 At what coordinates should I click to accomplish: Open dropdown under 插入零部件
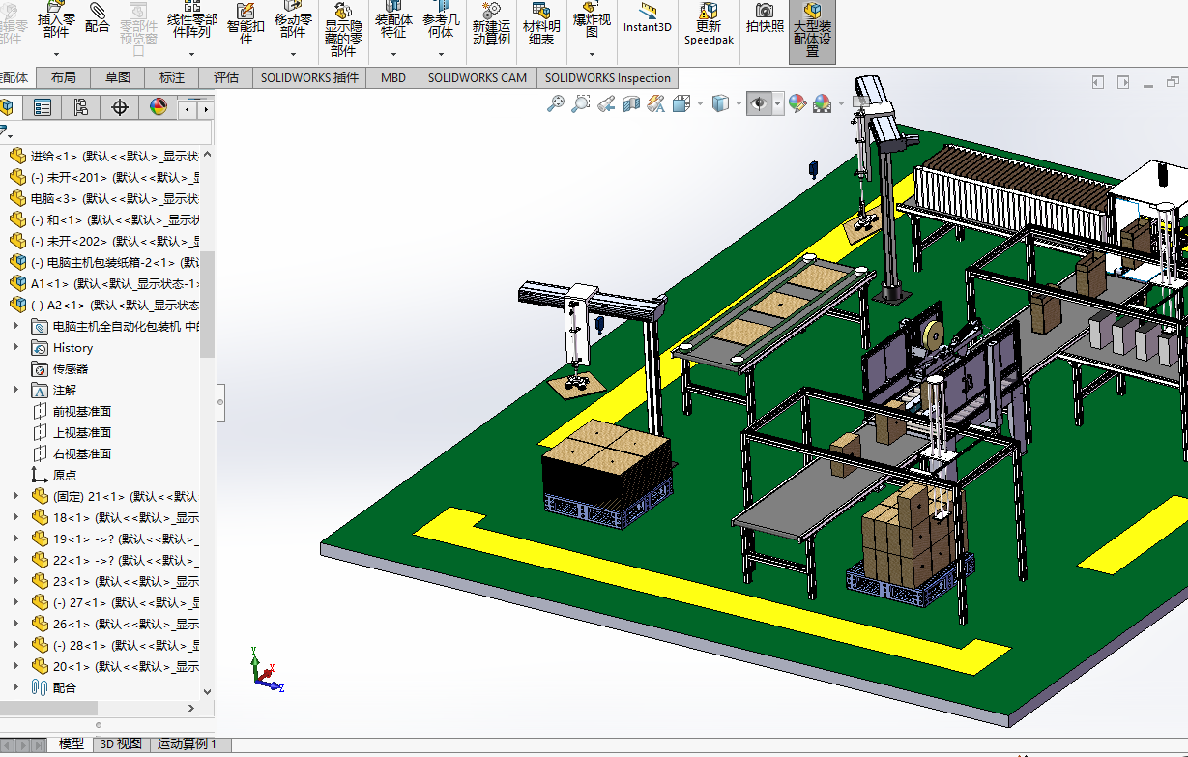(56, 54)
